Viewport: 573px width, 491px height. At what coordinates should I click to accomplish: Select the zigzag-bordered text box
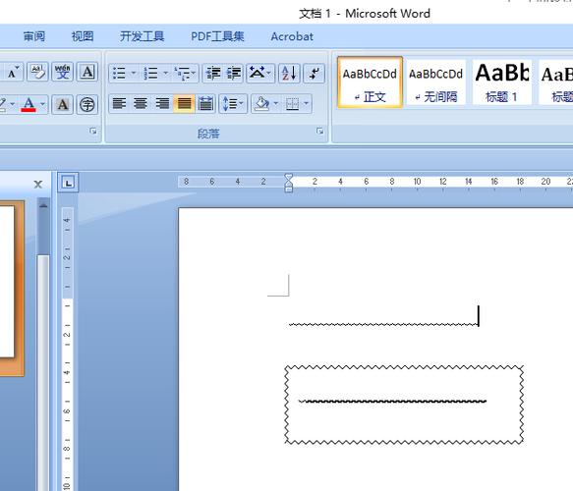[x=404, y=406]
